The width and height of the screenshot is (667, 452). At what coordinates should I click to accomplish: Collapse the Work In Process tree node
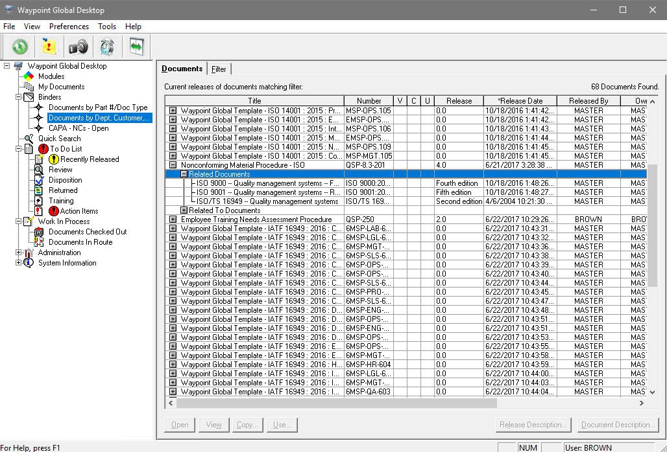tap(18, 221)
